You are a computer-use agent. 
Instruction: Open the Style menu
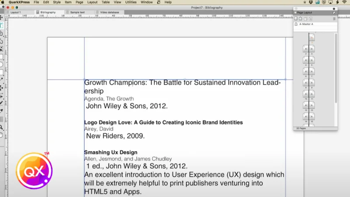(x=57, y=2)
